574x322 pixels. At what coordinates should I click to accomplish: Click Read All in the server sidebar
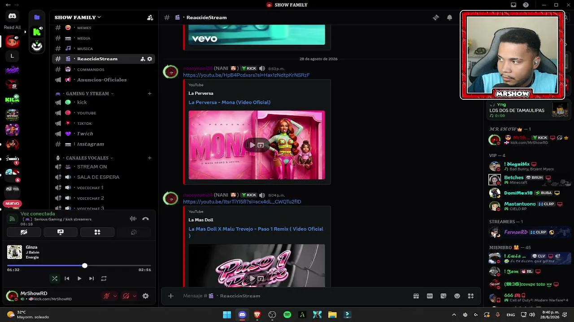click(x=12, y=28)
